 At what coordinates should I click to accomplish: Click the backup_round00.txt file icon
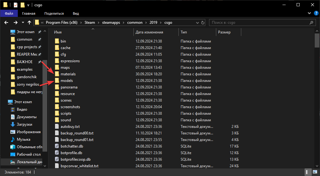pos(57,133)
